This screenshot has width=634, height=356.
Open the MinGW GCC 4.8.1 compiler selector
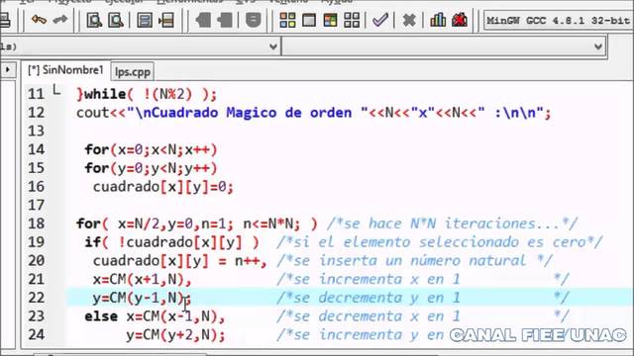(559, 20)
